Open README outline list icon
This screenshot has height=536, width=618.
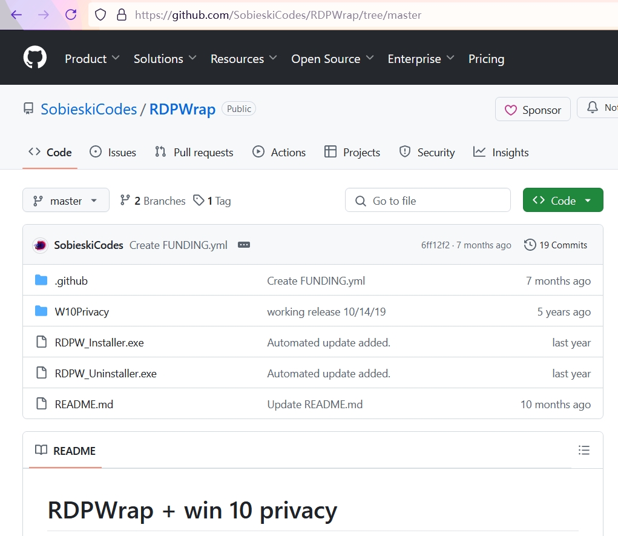click(583, 450)
